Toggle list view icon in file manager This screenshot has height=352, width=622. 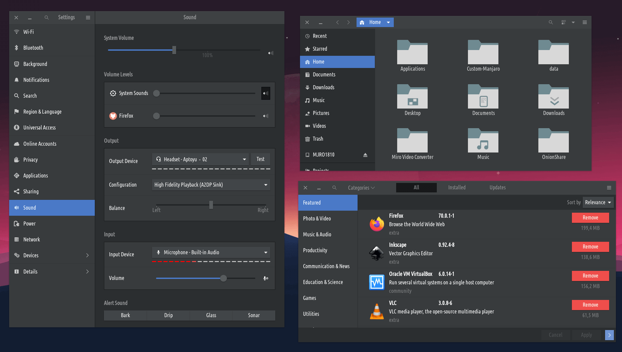point(564,22)
